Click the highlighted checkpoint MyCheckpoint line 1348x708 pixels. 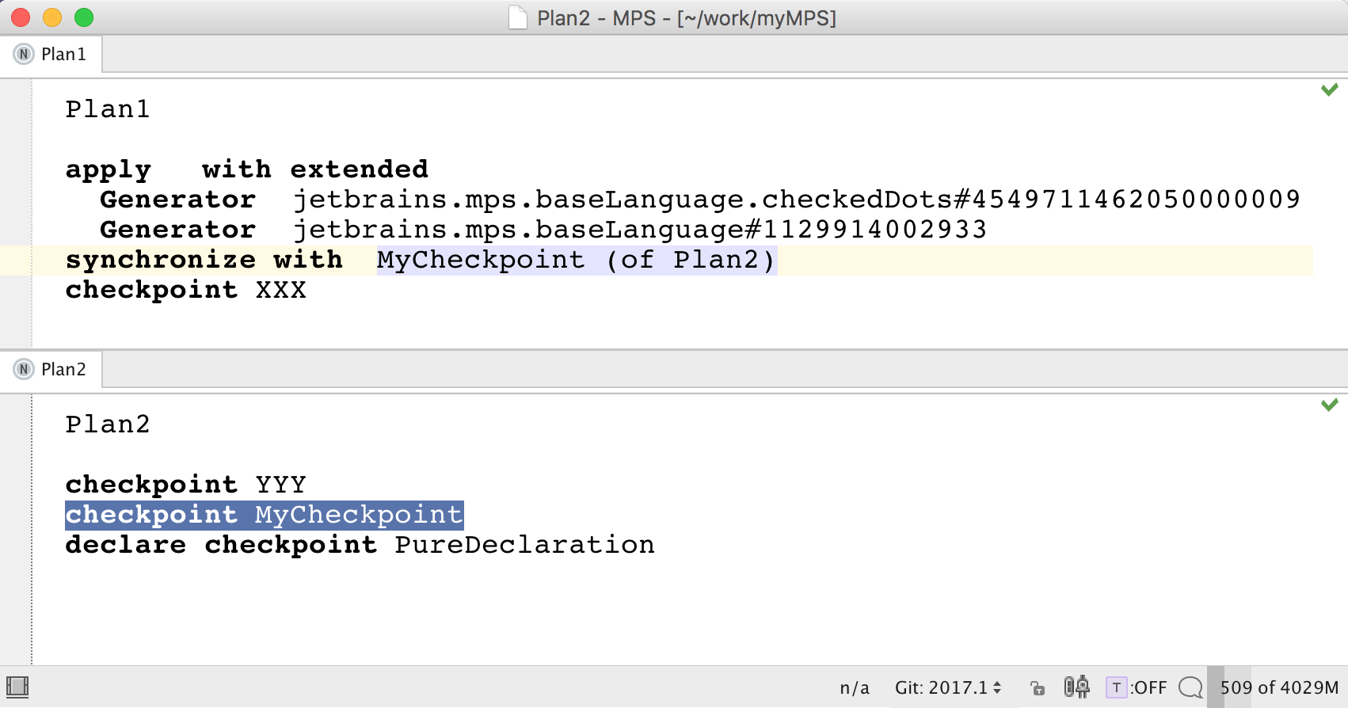click(x=264, y=515)
